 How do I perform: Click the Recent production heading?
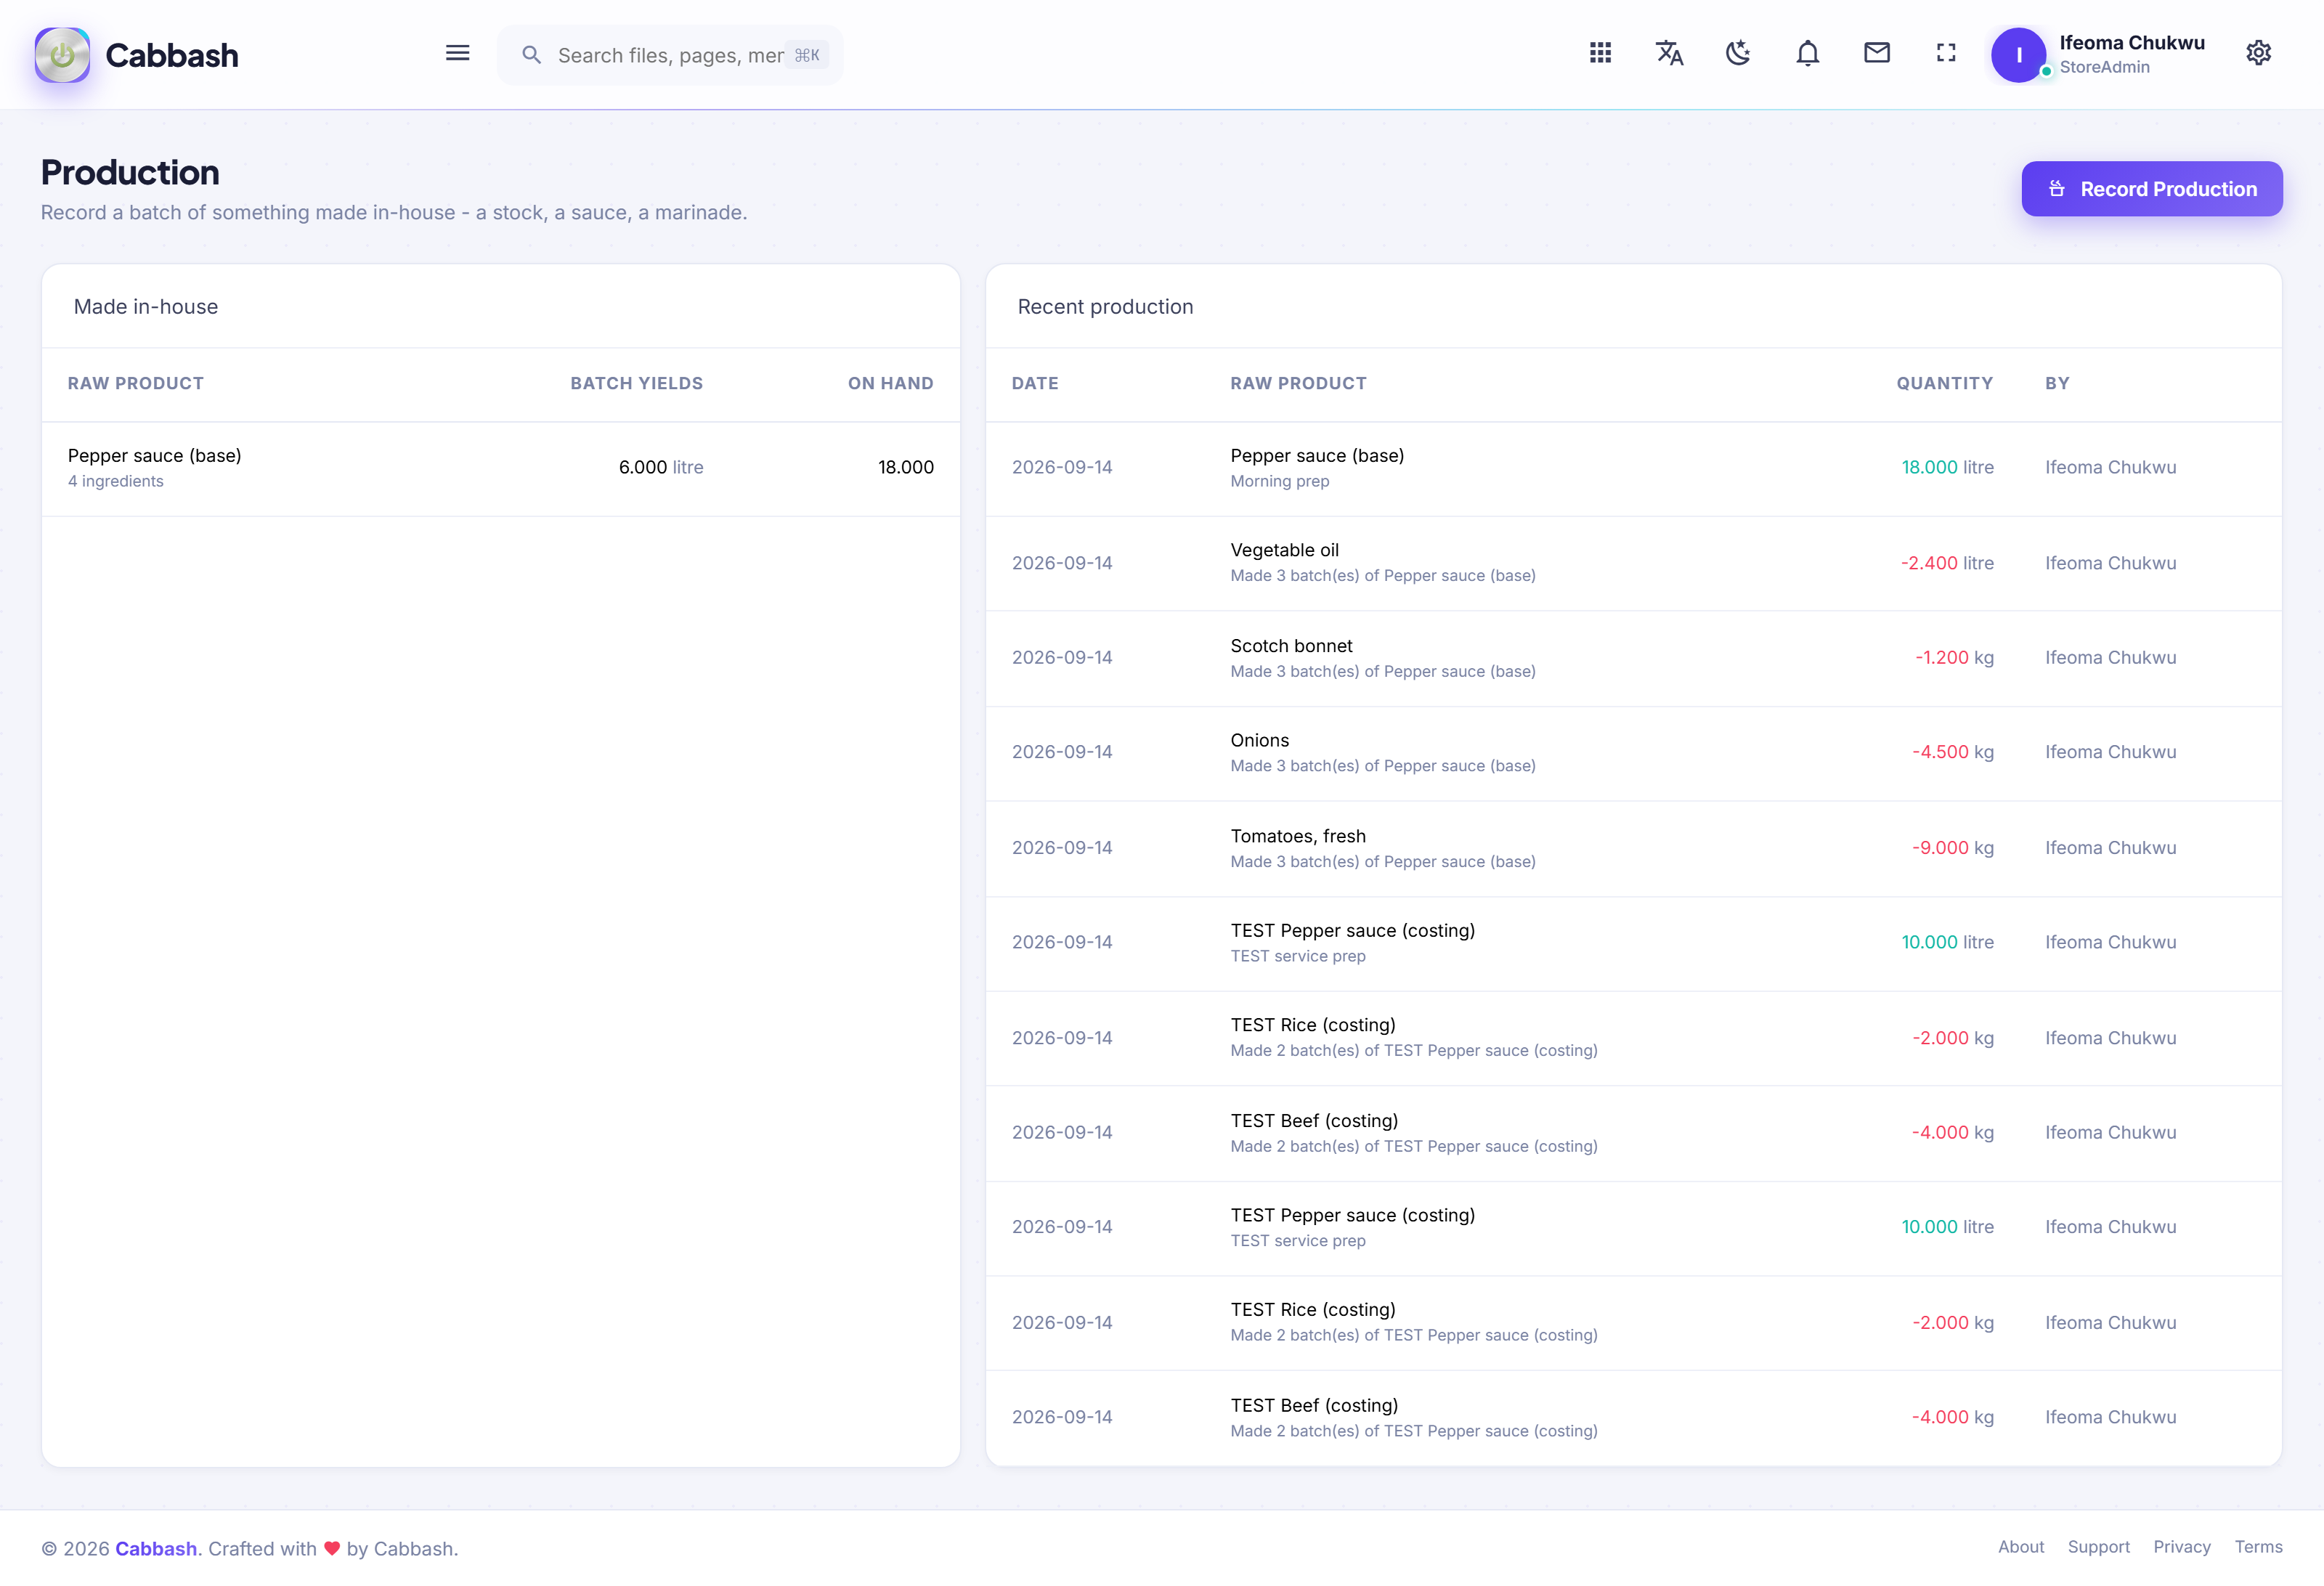[1105, 307]
